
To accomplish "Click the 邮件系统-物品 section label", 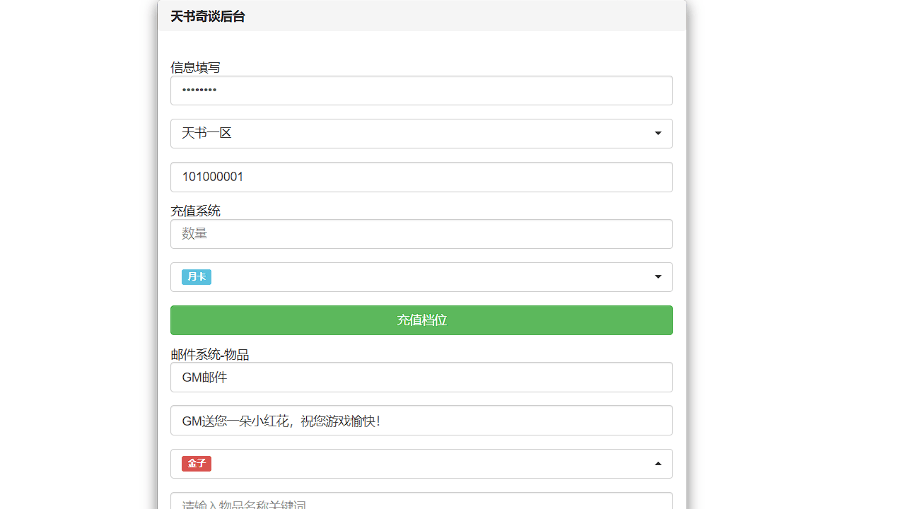I will [209, 354].
